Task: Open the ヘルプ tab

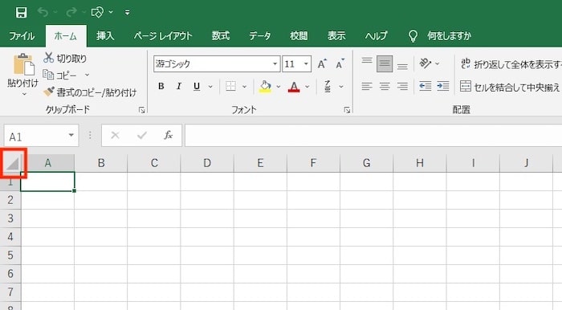Action: click(x=377, y=36)
